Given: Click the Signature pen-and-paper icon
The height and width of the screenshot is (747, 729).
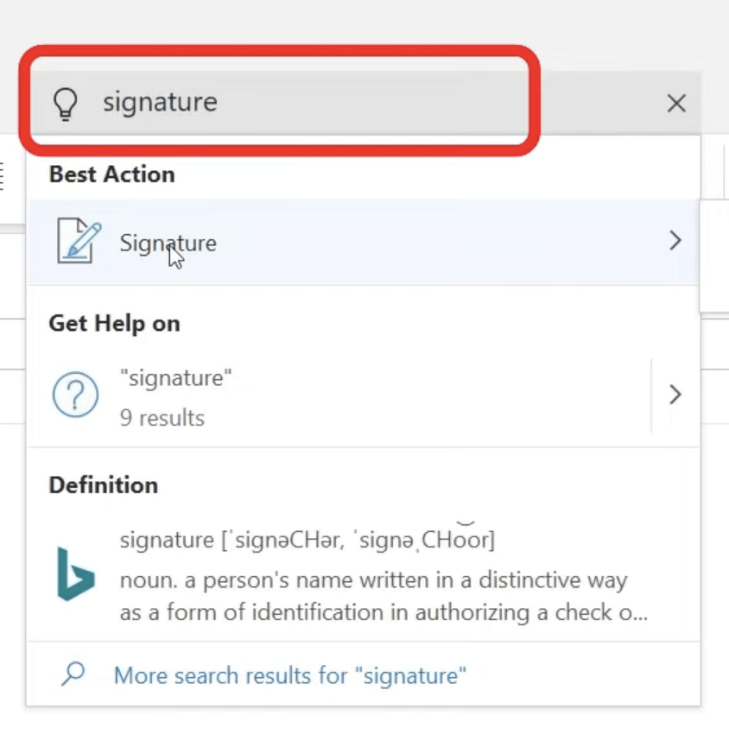Looking at the screenshot, I should [79, 241].
